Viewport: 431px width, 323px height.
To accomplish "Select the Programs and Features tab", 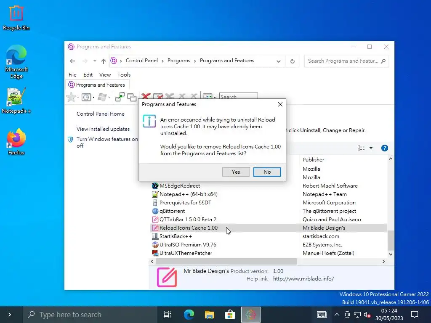I will coord(97,85).
